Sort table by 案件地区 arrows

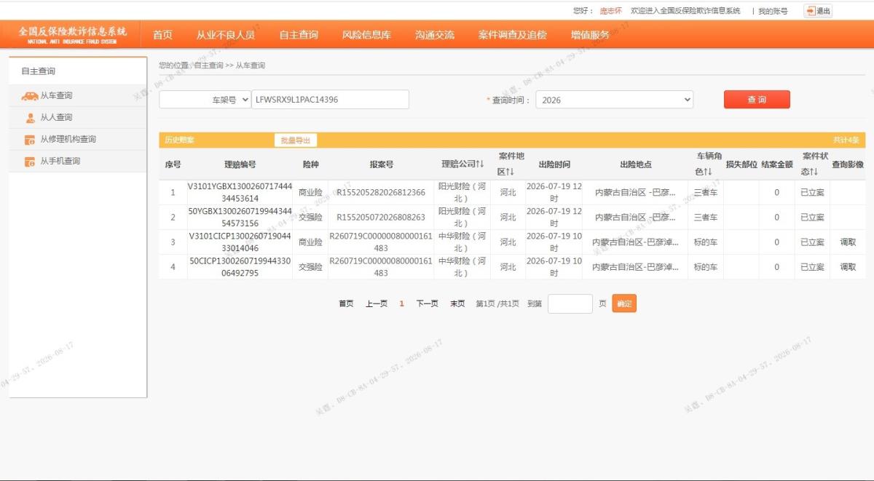pos(511,172)
